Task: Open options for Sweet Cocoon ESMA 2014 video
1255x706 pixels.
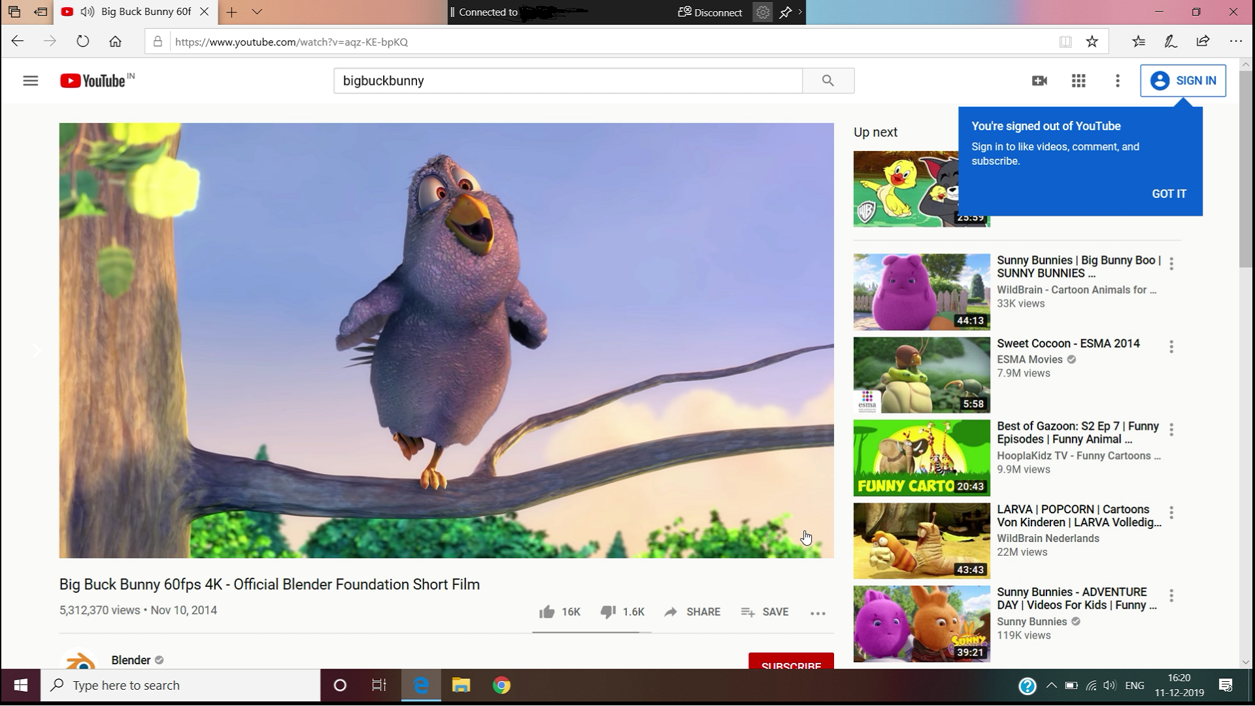Action: pyautogui.click(x=1170, y=345)
